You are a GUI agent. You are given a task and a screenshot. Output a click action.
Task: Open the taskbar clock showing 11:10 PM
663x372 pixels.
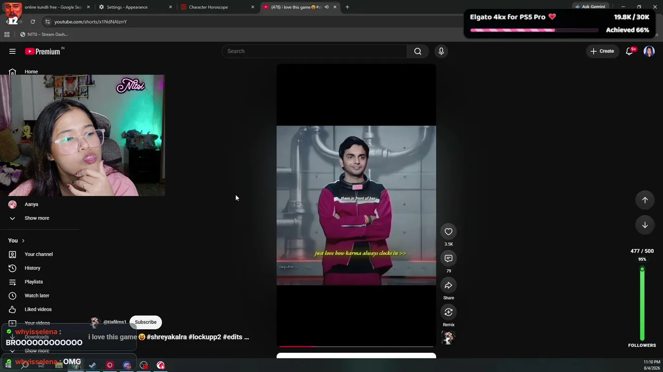point(652,365)
